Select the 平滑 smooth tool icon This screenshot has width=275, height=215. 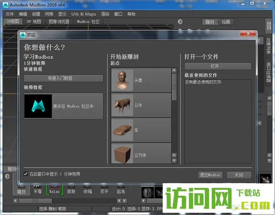pos(38,189)
